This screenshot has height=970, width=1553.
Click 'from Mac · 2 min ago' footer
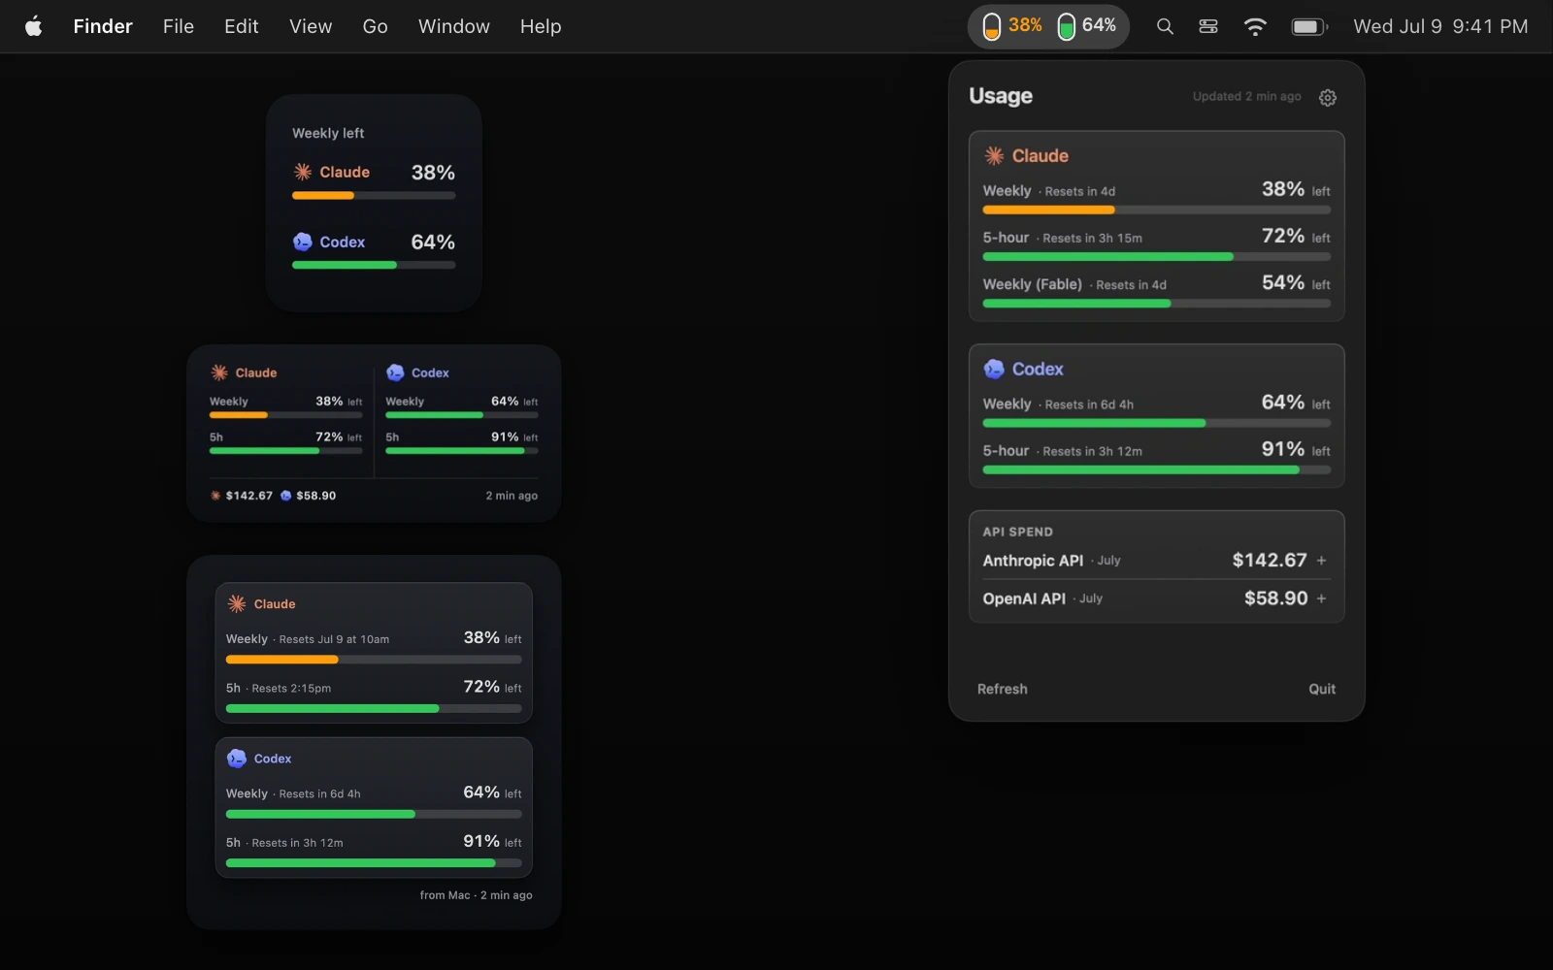476,895
